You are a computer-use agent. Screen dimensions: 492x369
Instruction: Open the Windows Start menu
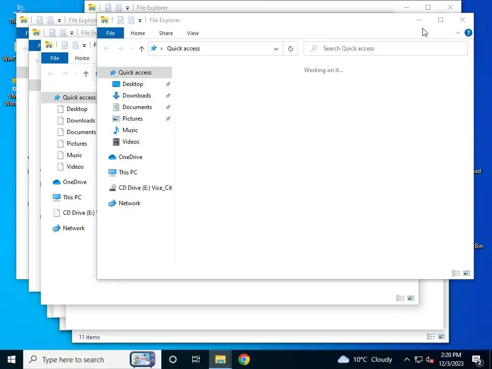[x=12, y=359]
